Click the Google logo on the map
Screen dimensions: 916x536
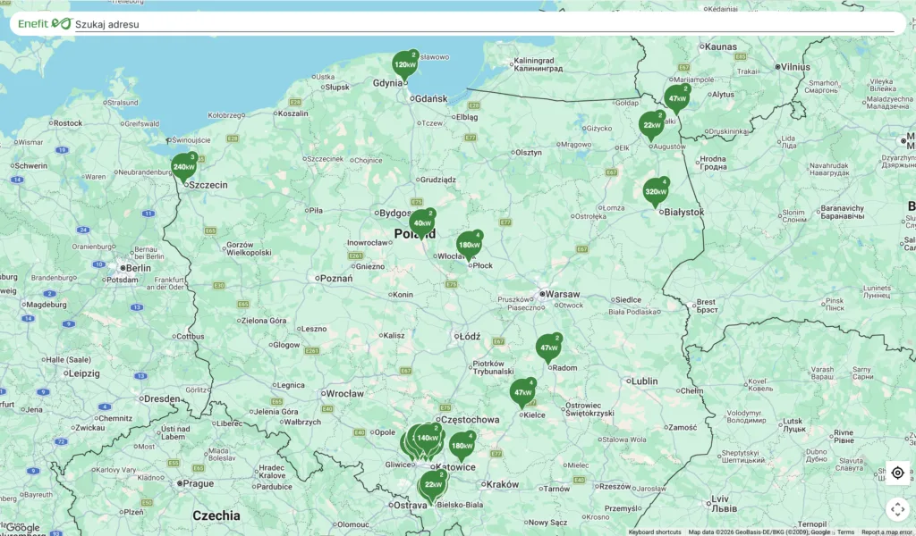click(x=22, y=527)
